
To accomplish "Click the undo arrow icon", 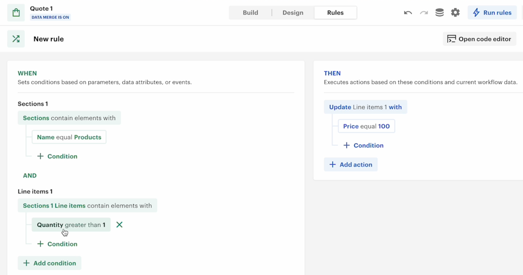I will tap(407, 12).
